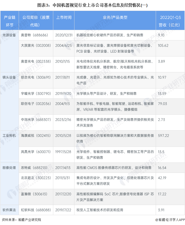Screen dimensions: 185x225
Task: Select company 联创电子（002036）
Action: (x=36, y=104)
